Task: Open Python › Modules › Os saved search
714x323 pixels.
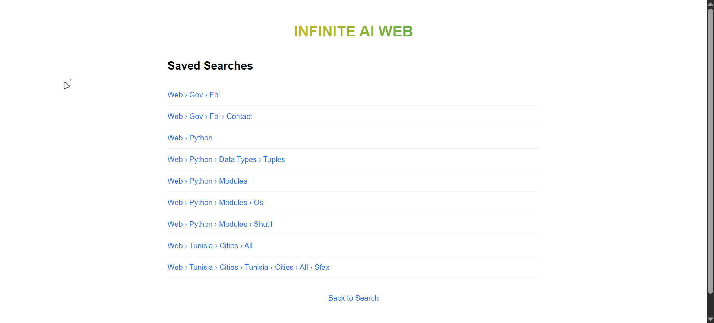Action: pyautogui.click(x=215, y=203)
